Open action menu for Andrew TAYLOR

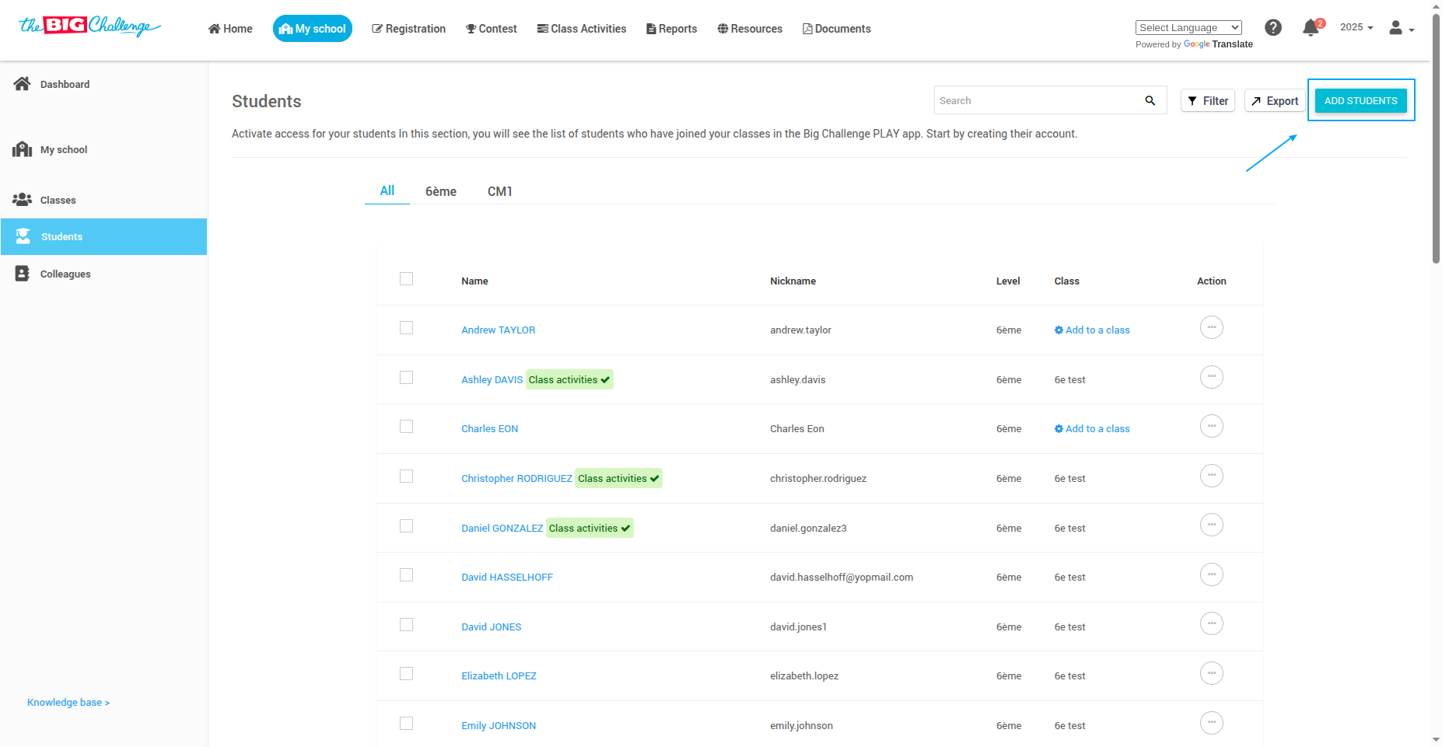(1211, 327)
